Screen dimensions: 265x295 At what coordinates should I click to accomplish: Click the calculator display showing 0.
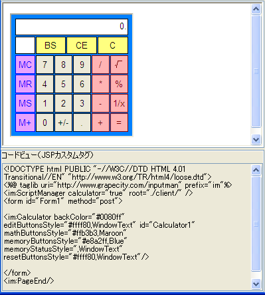[x=72, y=27]
